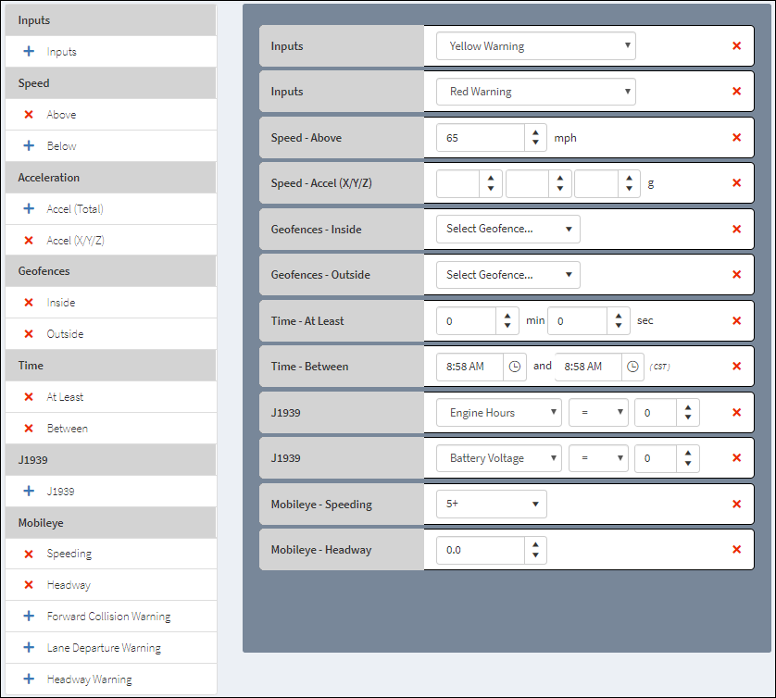
Task: Adjust the Accel Z spinner arrows
Action: click(x=630, y=183)
